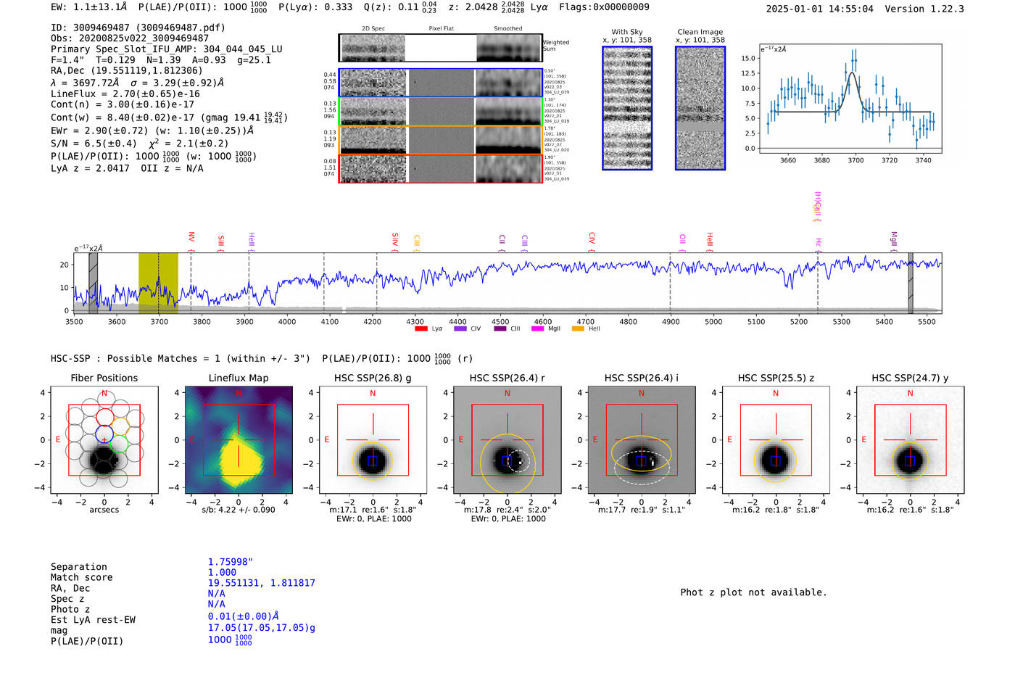Select the blue-bordered fiber spectrum row
Viewport: 1015px width, 691px height.
click(x=440, y=83)
